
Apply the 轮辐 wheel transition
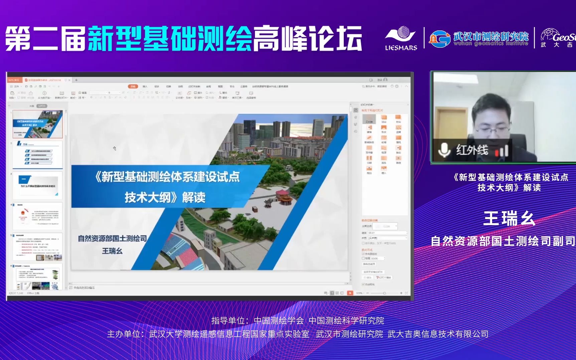[x=384, y=139]
